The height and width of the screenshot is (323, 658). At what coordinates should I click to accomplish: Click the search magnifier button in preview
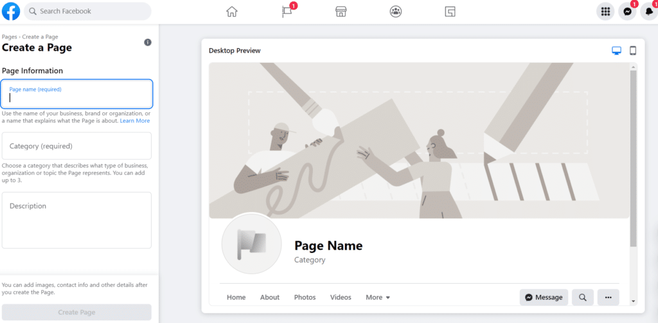tap(582, 297)
